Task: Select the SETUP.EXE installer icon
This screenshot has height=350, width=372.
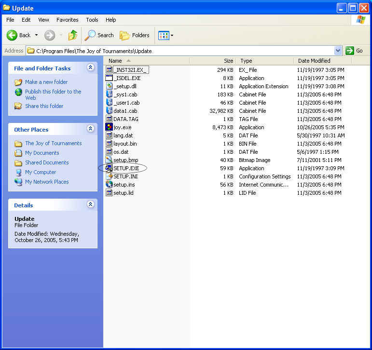Action: click(x=109, y=168)
